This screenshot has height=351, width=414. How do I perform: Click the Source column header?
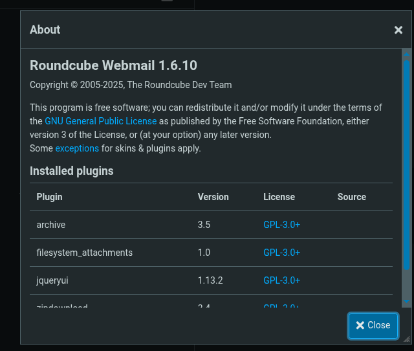pyautogui.click(x=352, y=197)
